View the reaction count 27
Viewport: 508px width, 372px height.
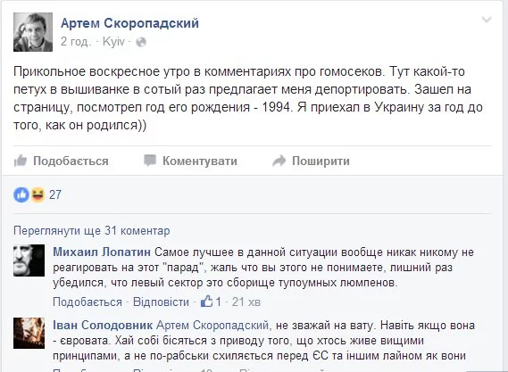tap(55, 194)
